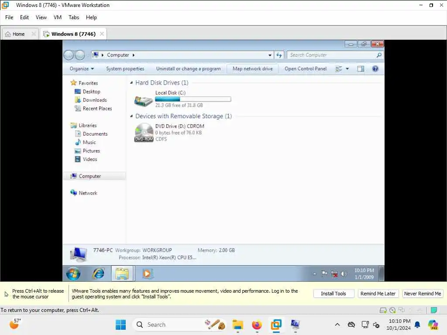
Task: Select the DVD Drive (D:) CDROM icon
Action: (144, 133)
